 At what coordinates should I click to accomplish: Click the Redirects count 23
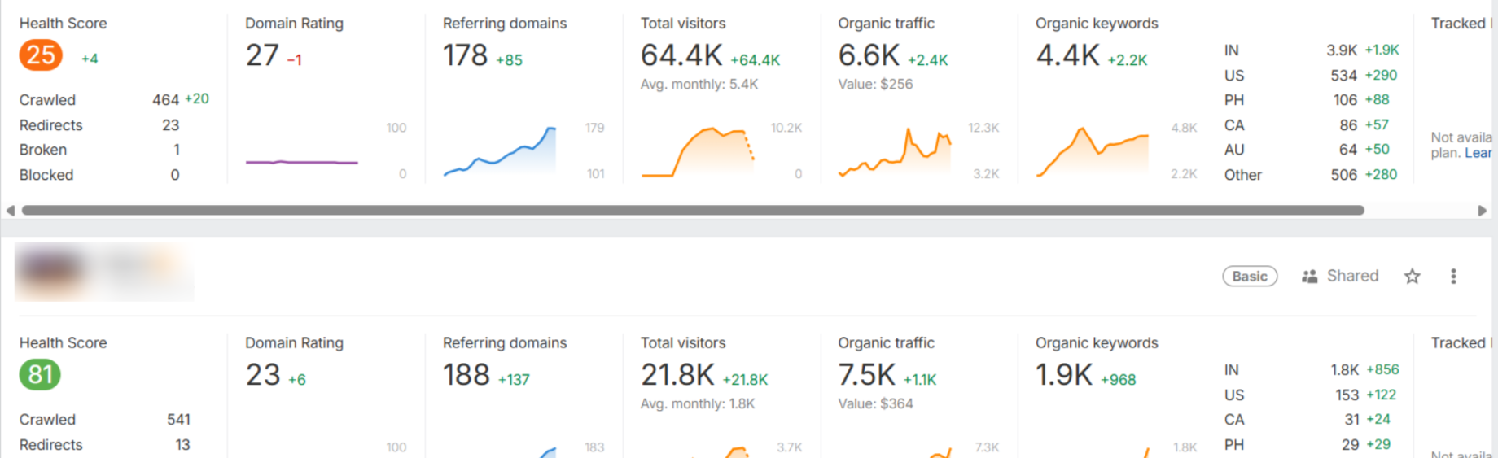pos(170,125)
